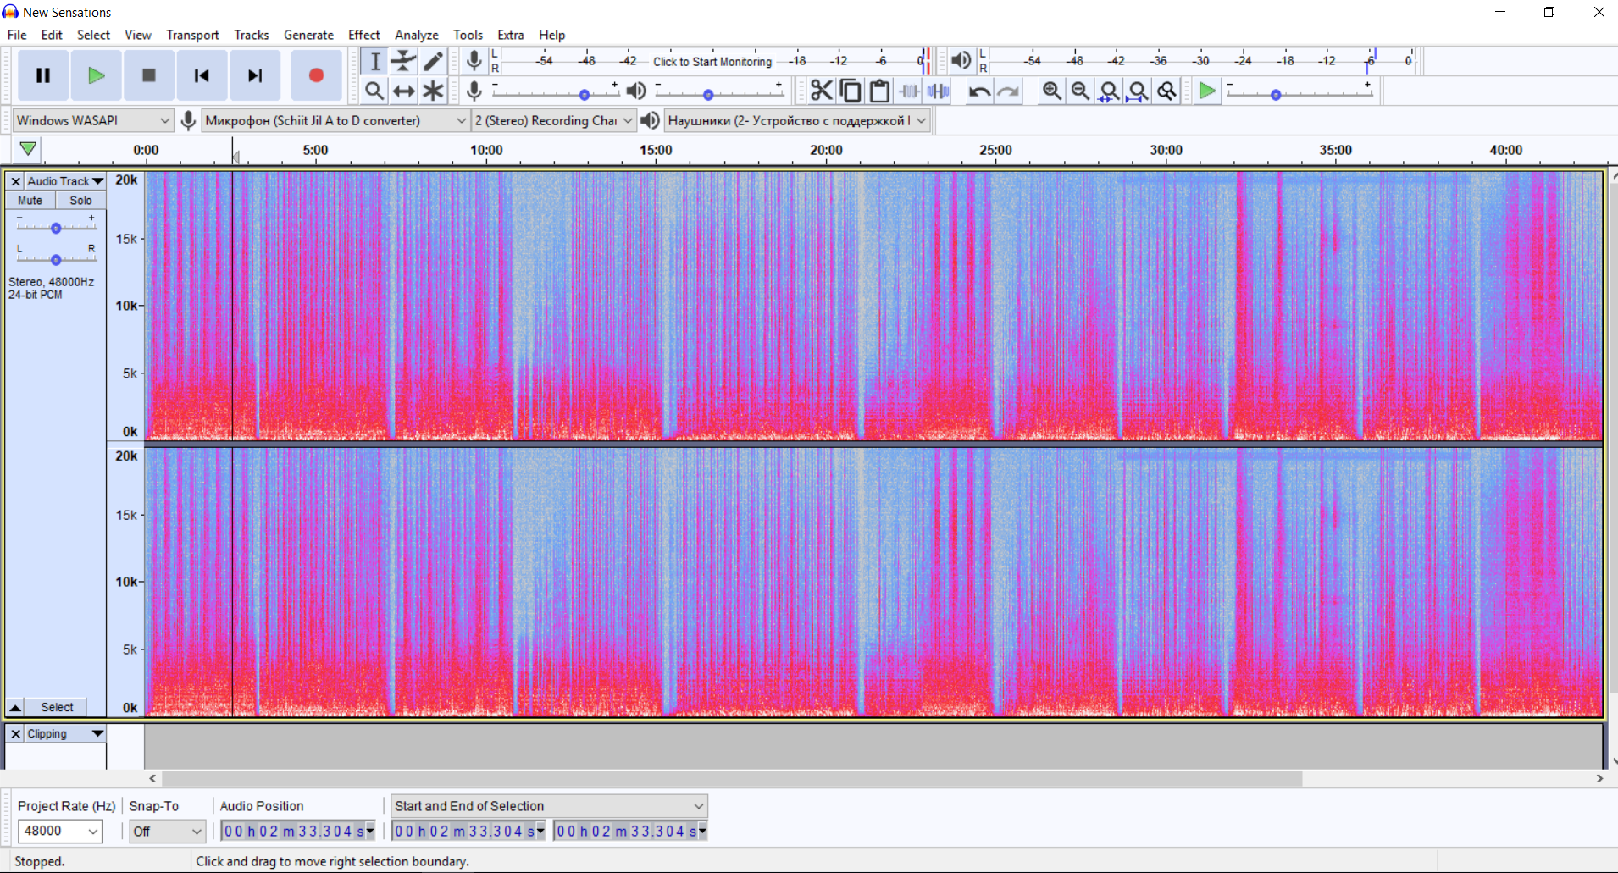Click Trim audio outside selection icon
Image resolution: width=1618 pixels, height=873 pixels.
(x=909, y=91)
